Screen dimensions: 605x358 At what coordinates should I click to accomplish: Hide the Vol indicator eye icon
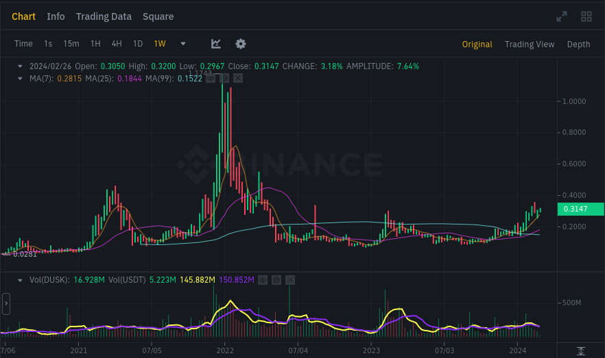262,280
